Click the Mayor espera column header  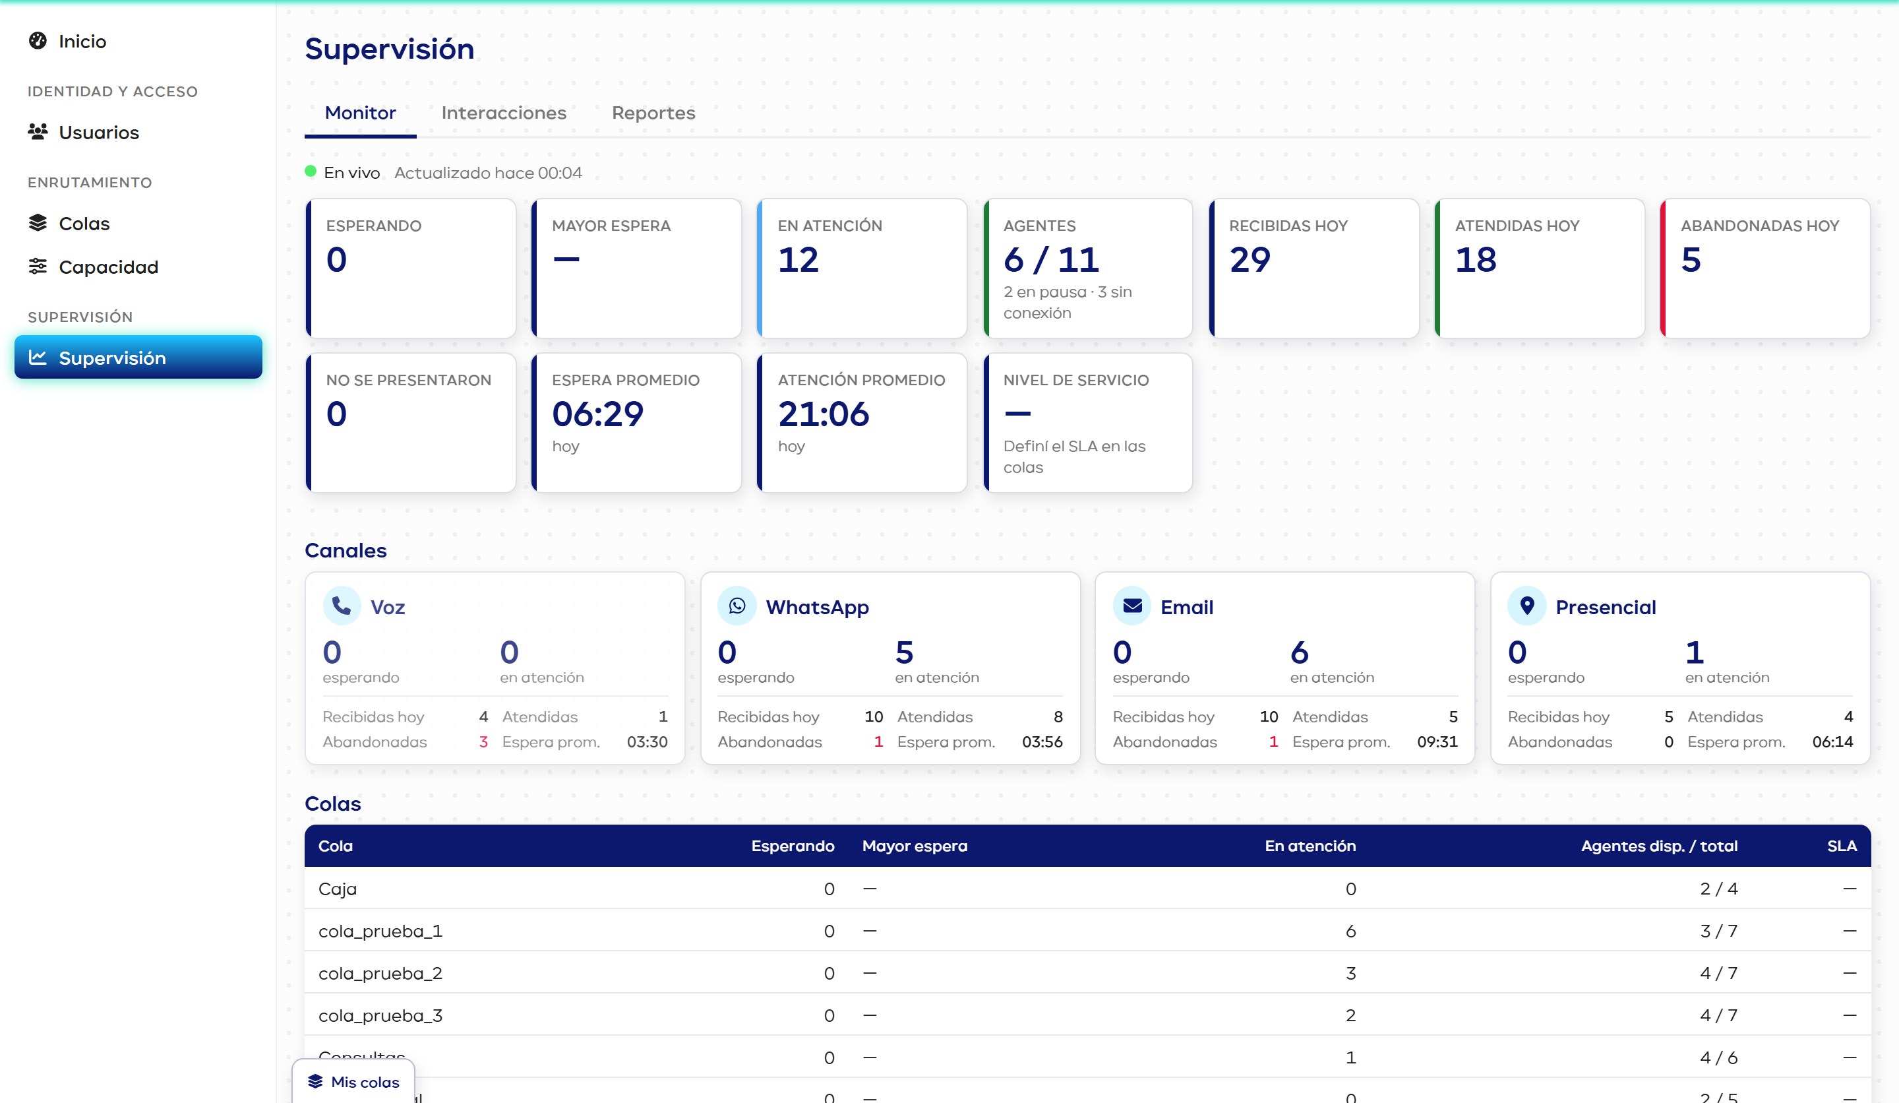pos(914,846)
